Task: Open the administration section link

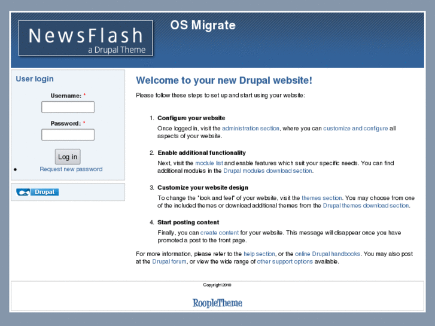Action: click(251, 129)
